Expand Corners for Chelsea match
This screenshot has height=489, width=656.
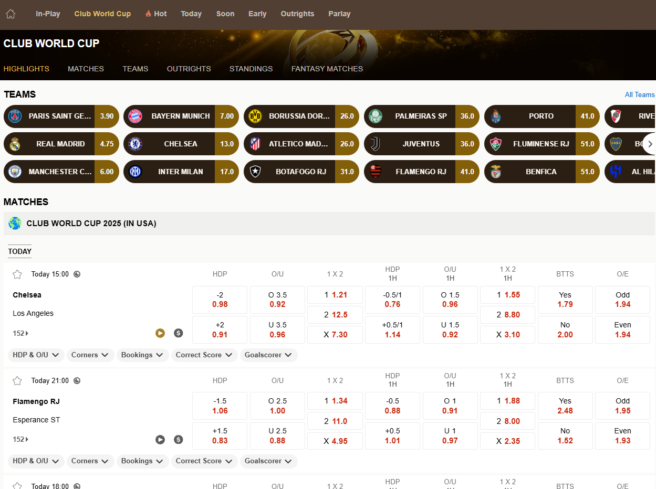[90, 355]
